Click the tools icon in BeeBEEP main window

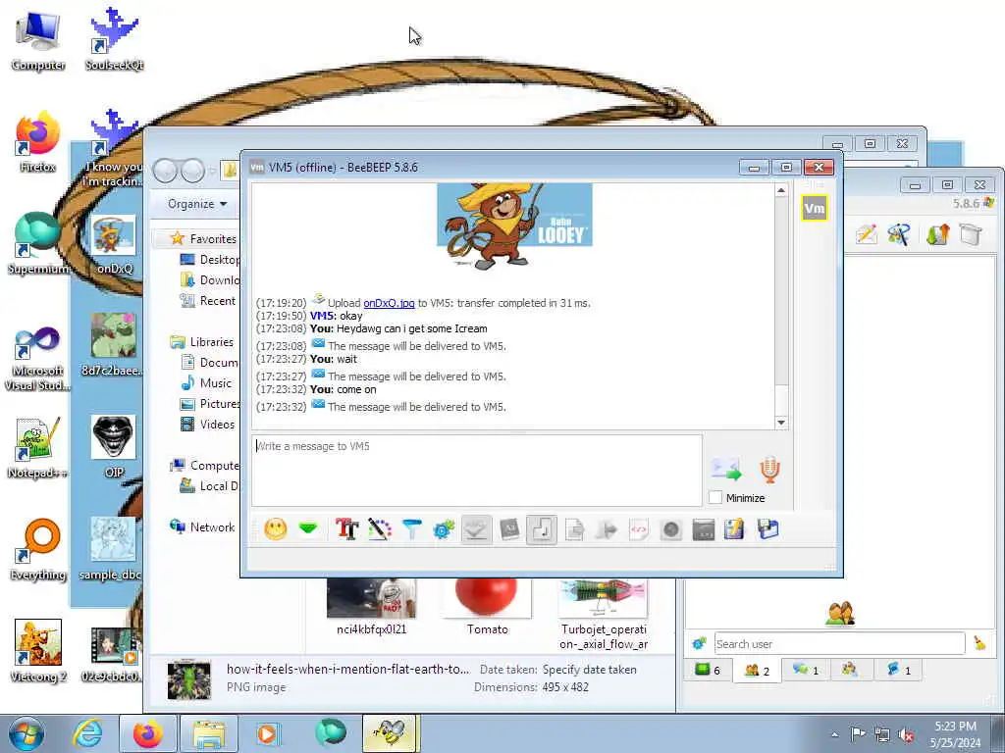point(899,234)
